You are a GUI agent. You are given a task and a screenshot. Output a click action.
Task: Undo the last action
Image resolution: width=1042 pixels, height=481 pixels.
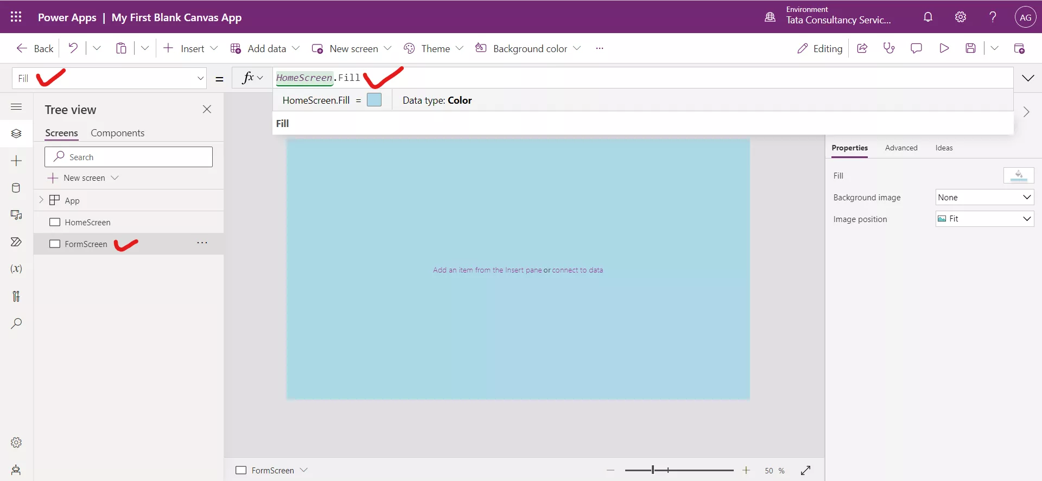point(73,48)
